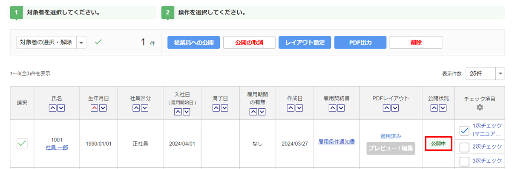
Task: Click プレビュー / 編集 button
Action: [x=391, y=148]
